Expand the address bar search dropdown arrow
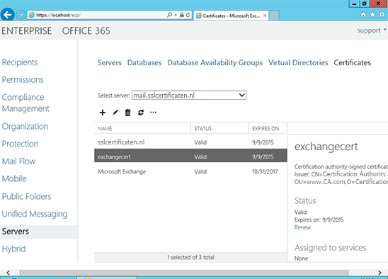Viewport: 388px width, 279px height. tap(176, 15)
